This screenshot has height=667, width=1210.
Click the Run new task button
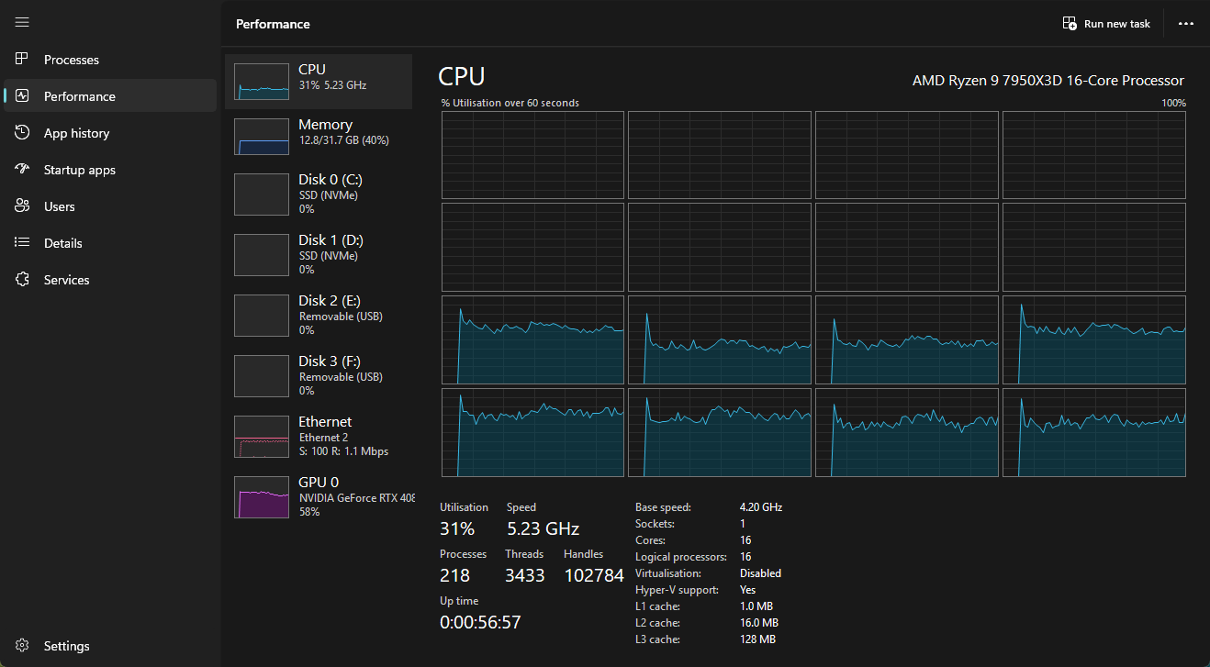point(1106,24)
